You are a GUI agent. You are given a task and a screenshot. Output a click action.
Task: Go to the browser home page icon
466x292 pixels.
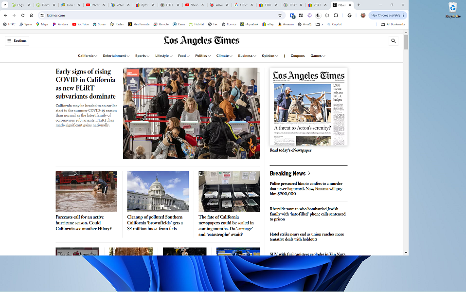tap(32, 15)
